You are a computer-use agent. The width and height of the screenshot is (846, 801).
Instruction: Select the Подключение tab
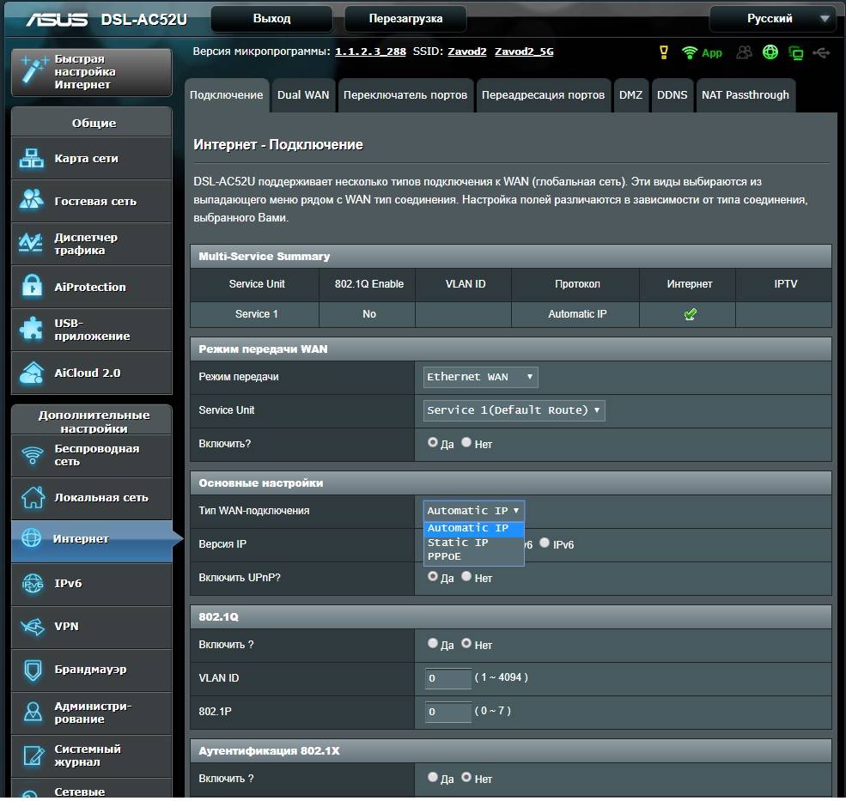[226, 95]
